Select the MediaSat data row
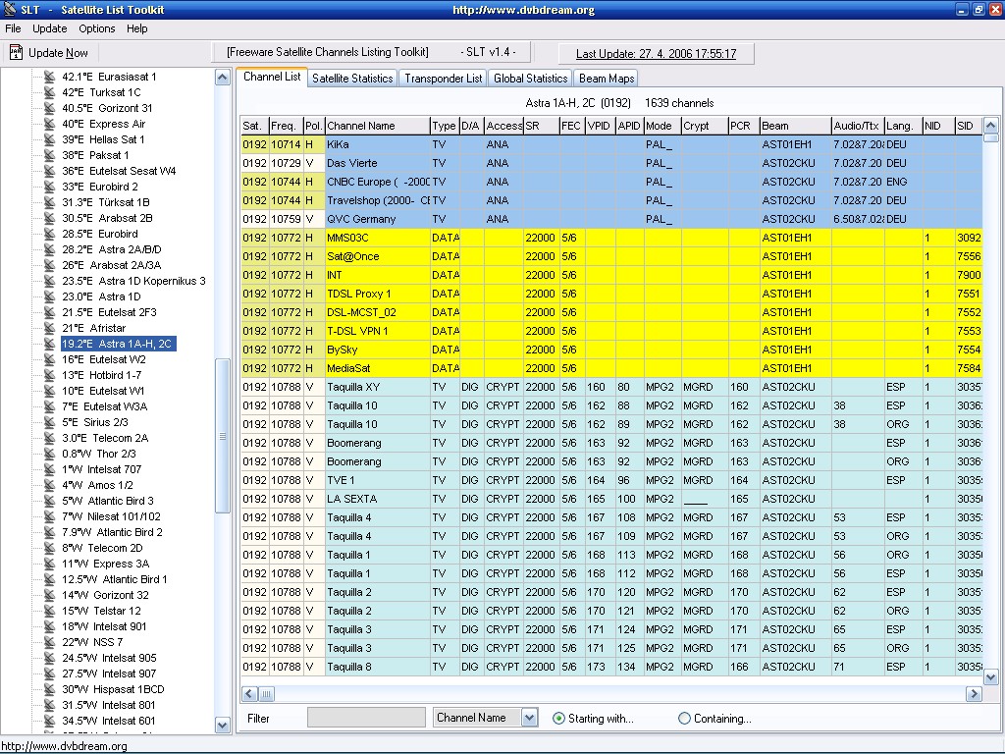The image size is (1005, 754). (611, 368)
